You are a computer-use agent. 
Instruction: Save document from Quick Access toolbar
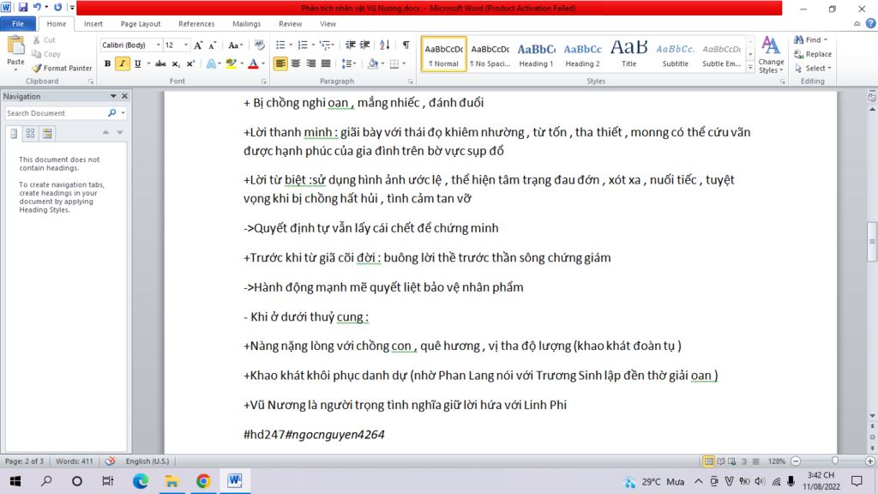pos(23,7)
